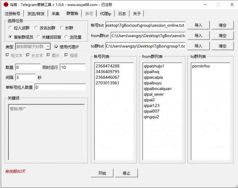Screen dimensions: 238x188
Task: Select qipaishuju1 in from群列表
Action: point(154,66)
